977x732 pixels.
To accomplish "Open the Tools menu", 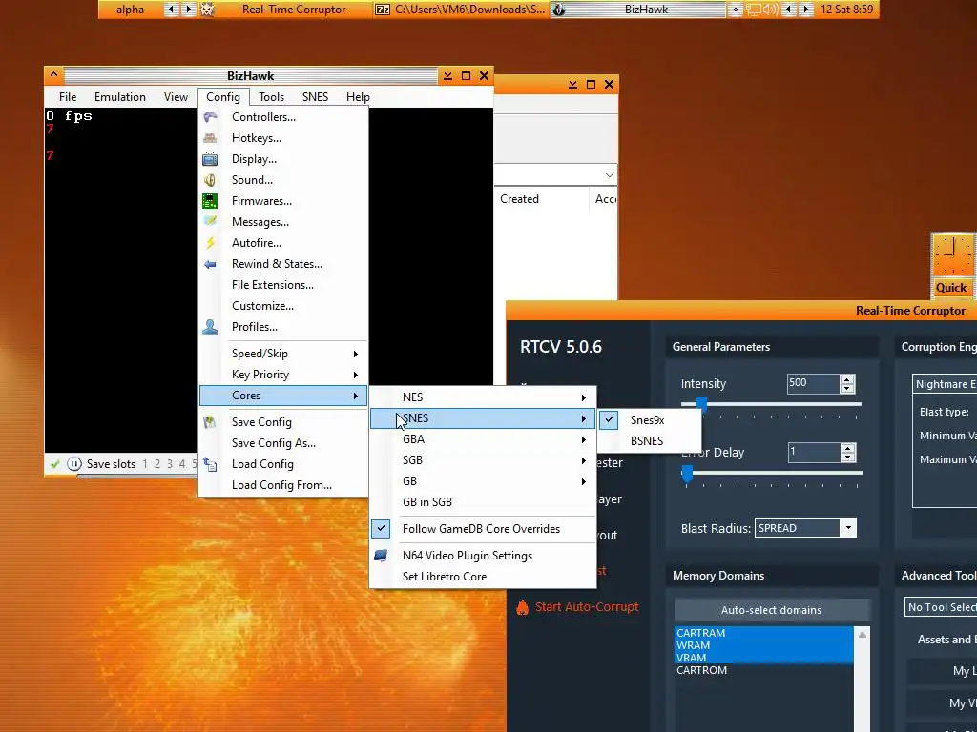I will click(x=271, y=97).
